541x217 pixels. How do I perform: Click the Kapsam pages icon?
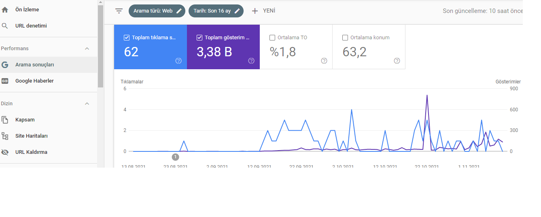click(5, 120)
